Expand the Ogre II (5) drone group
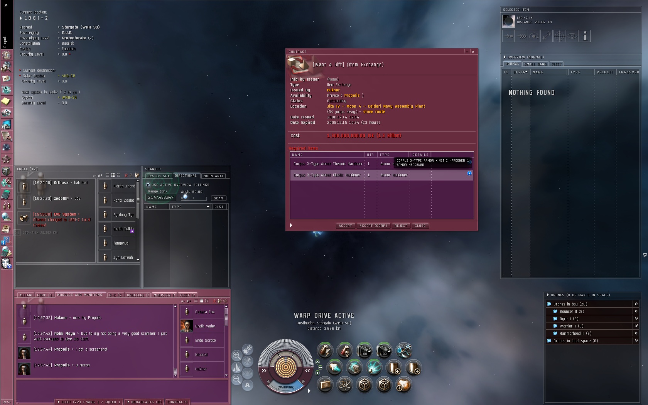 (x=636, y=319)
